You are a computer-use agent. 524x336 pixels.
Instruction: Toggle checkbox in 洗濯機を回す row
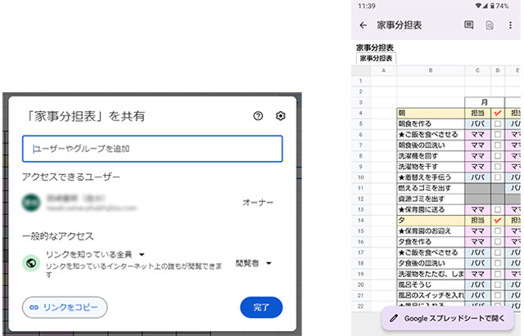tap(497, 155)
